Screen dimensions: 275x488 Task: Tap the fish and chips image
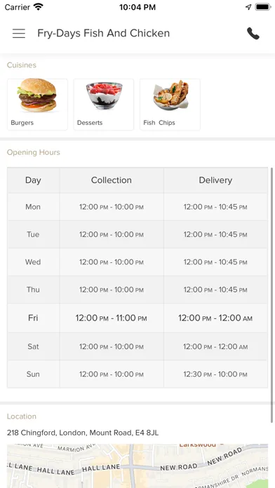170,95
